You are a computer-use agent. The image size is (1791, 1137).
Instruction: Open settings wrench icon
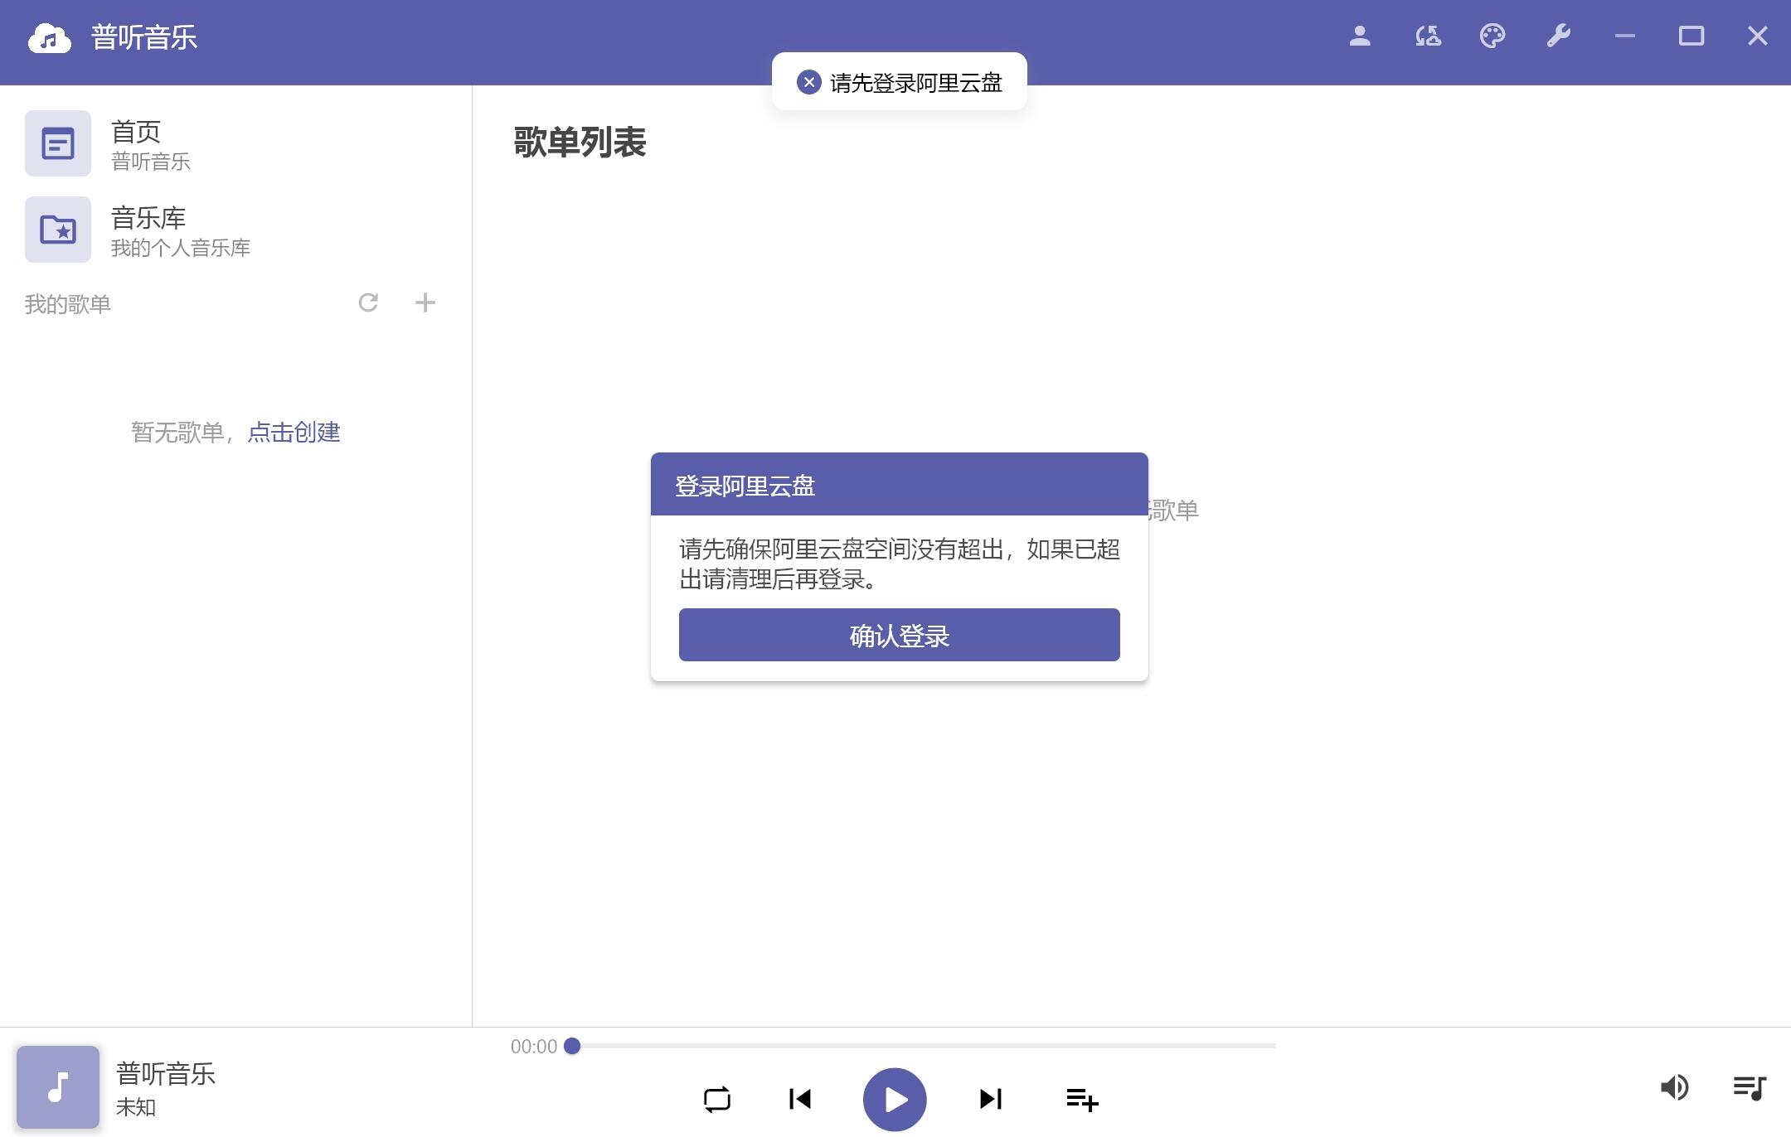(1559, 36)
